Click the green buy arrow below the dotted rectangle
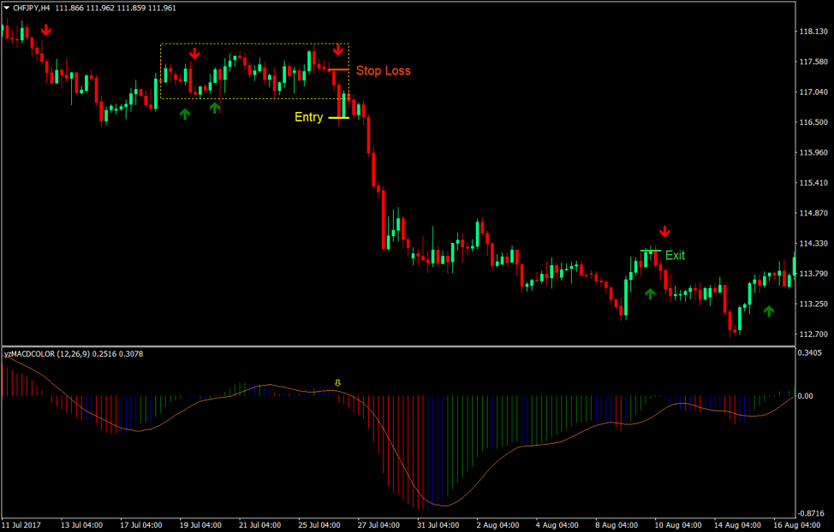 point(184,113)
